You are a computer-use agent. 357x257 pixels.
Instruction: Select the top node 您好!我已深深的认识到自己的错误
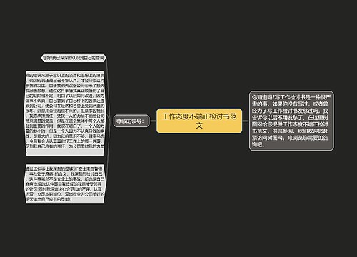click(x=74, y=58)
